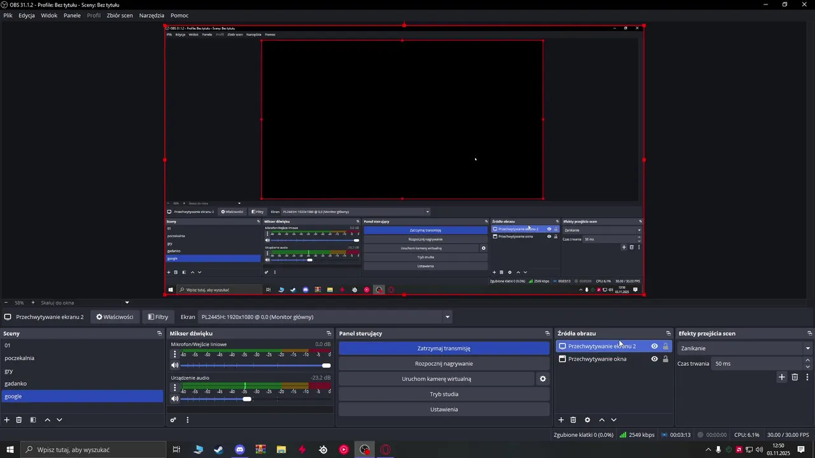The width and height of the screenshot is (815, 458).
Task: Click Windows taskbar search box
Action: [x=93, y=450]
